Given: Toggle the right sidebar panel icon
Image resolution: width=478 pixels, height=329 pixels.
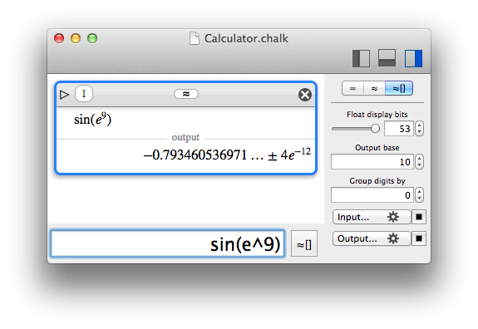Looking at the screenshot, I should [413, 58].
